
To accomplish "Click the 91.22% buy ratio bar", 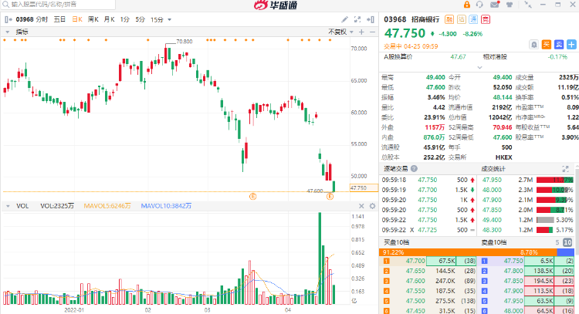I will coord(468,253).
